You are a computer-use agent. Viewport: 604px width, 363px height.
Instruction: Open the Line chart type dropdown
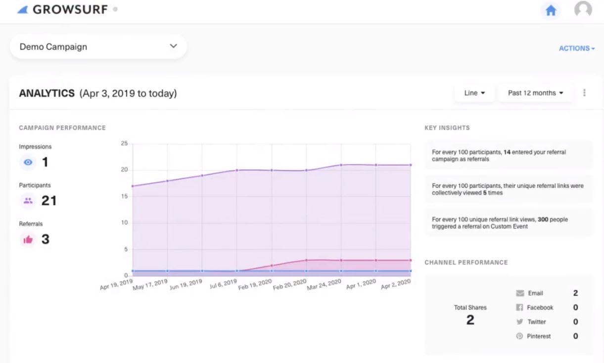click(473, 92)
